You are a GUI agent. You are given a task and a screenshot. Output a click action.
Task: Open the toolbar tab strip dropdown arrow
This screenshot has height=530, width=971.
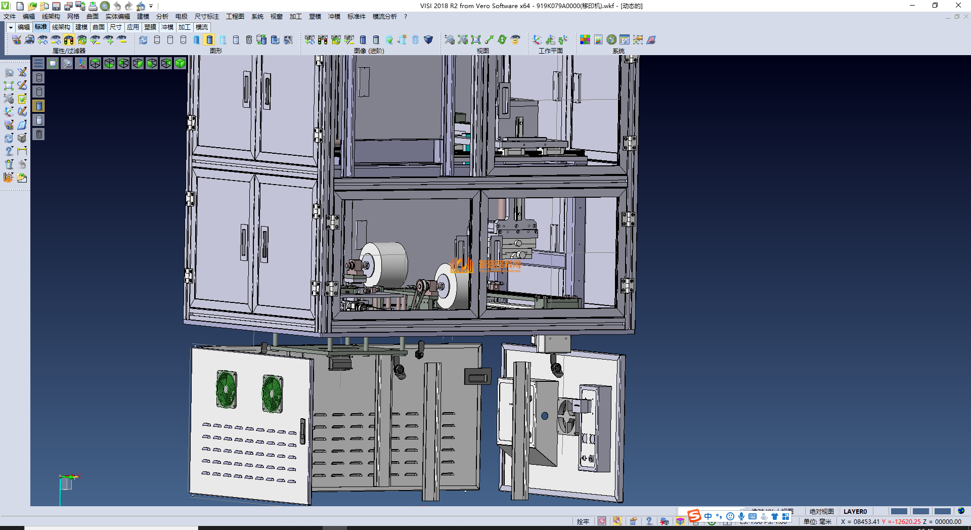coord(11,27)
